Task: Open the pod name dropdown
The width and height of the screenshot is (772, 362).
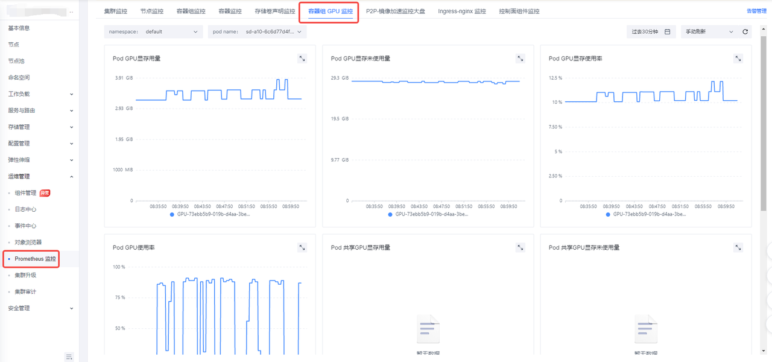Action: click(x=257, y=32)
